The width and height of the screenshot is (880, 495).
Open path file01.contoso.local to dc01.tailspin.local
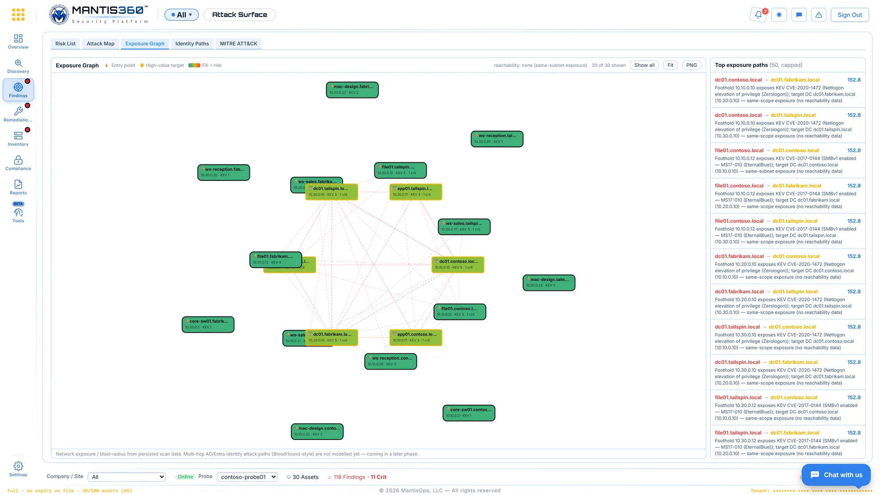[x=788, y=231]
